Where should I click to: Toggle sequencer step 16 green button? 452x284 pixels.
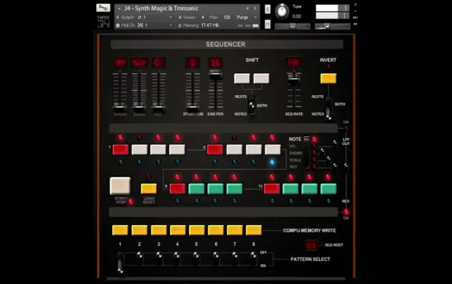(328, 189)
